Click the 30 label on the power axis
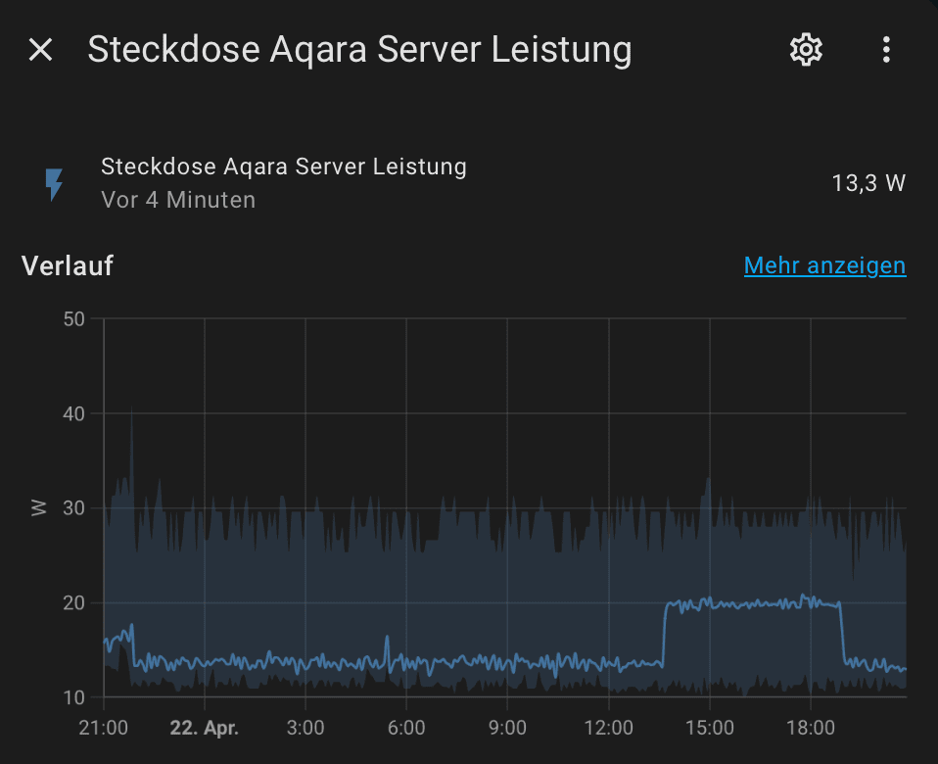 tap(74, 507)
